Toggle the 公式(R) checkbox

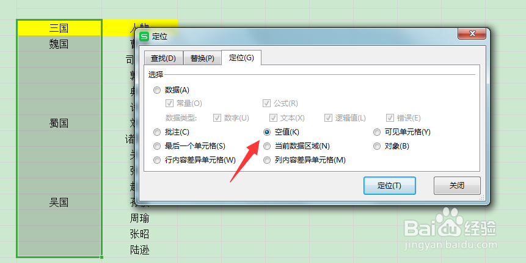click(x=267, y=103)
